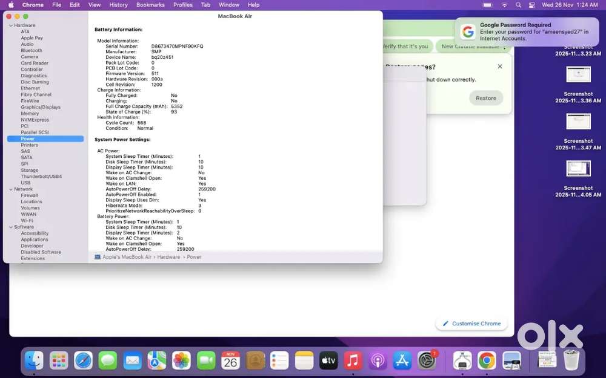The height and width of the screenshot is (378, 606).
Task: Select Bluetooth under Hardware in the sidebar
Action: coord(33,50)
